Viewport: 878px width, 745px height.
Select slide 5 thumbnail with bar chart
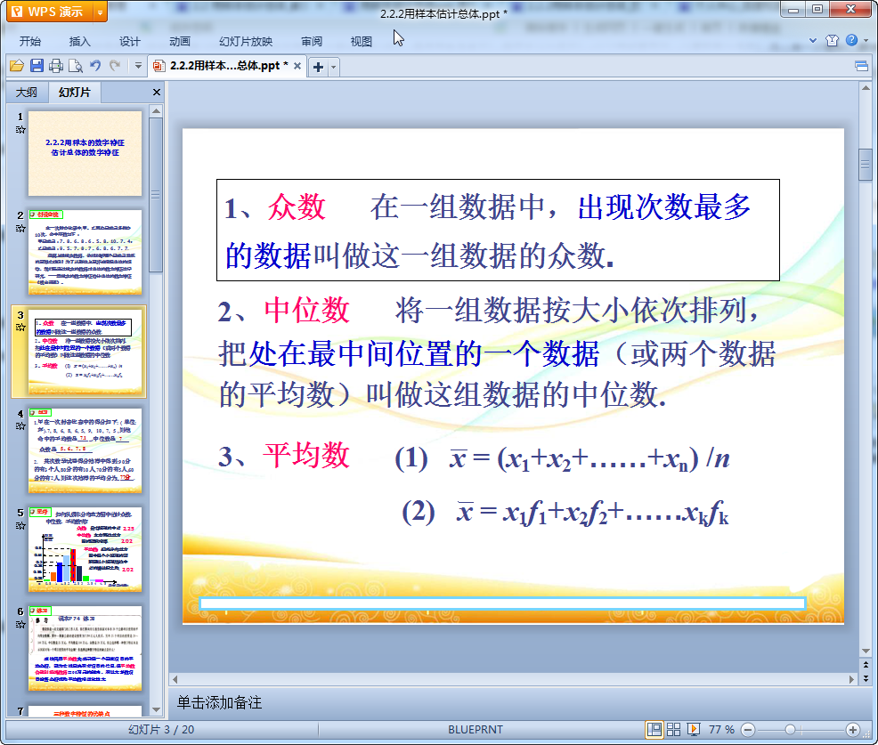(85, 549)
